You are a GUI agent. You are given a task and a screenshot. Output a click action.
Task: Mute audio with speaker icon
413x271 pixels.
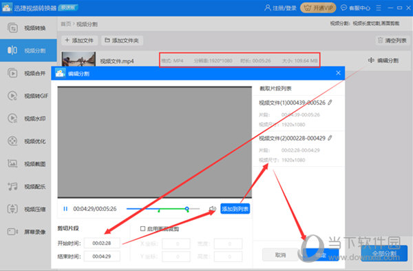213,209
